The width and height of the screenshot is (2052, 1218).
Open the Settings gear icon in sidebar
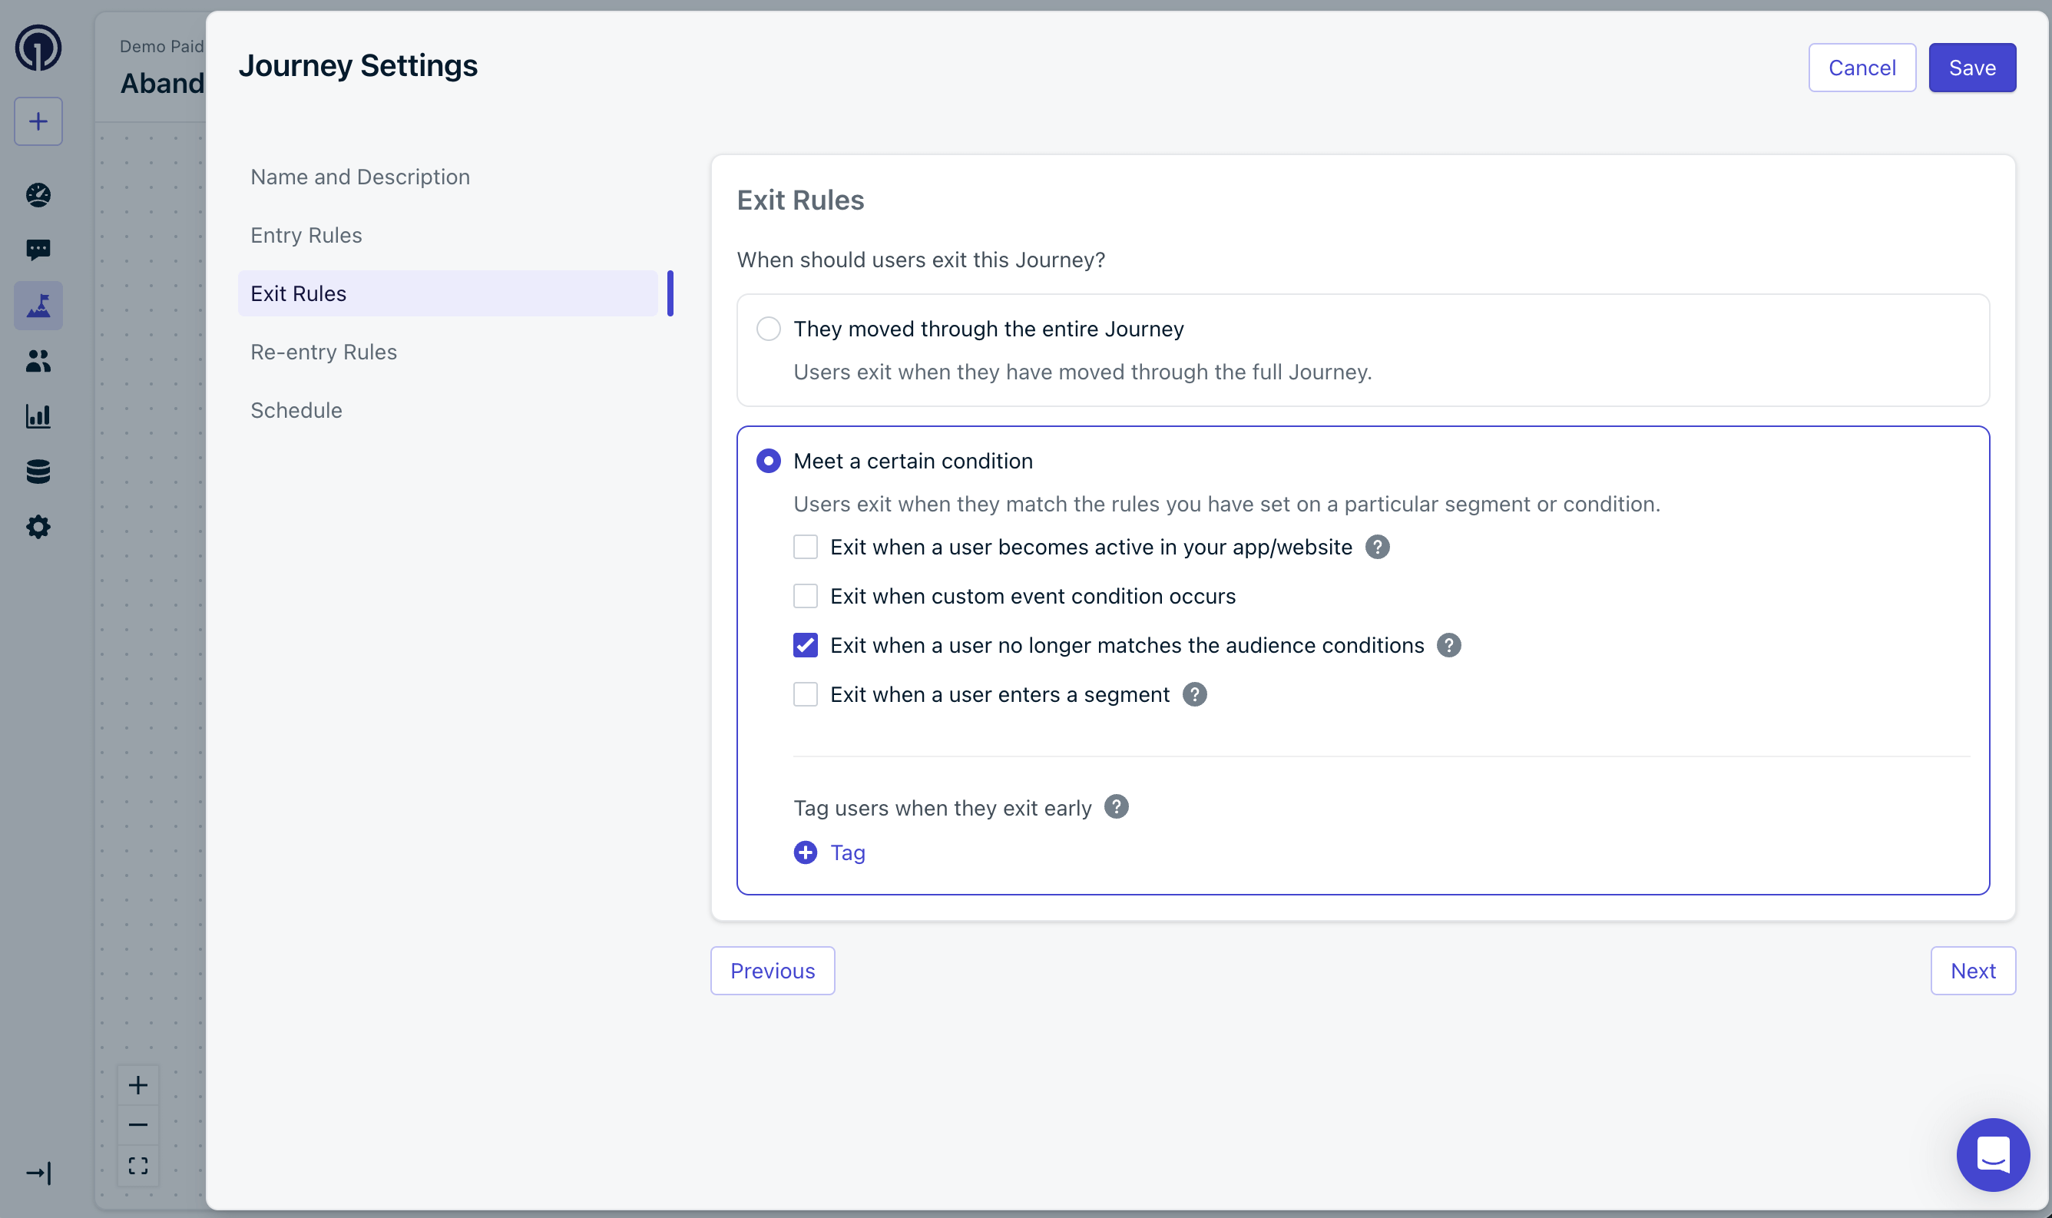(38, 527)
